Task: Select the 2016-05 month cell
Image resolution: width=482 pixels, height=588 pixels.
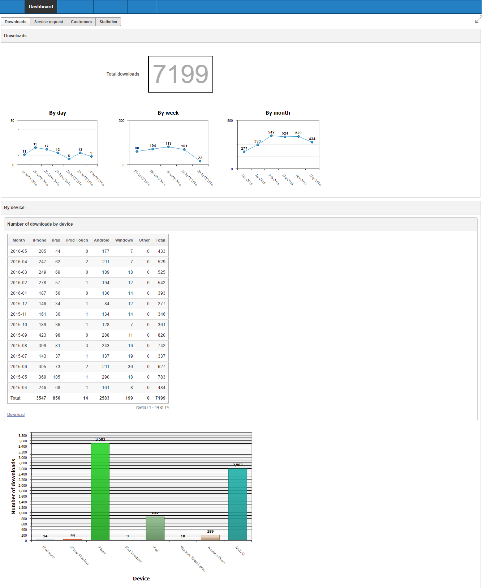Action: [x=19, y=251]
